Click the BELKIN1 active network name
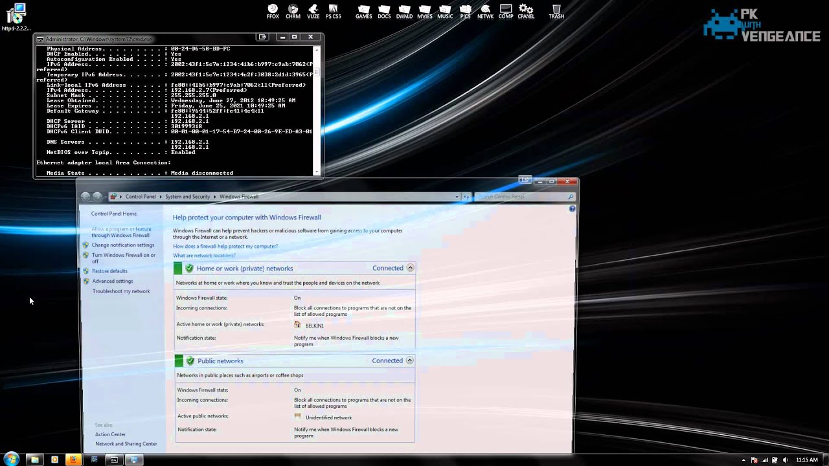829x466 pixels. (314, 326)
